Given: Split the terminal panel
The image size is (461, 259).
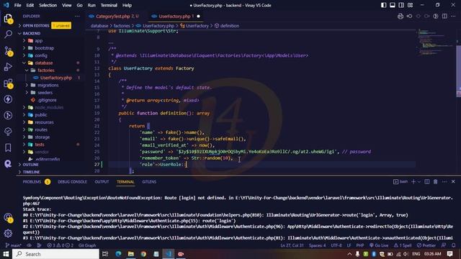Looking at the screenshot, I should coord(427,182).
